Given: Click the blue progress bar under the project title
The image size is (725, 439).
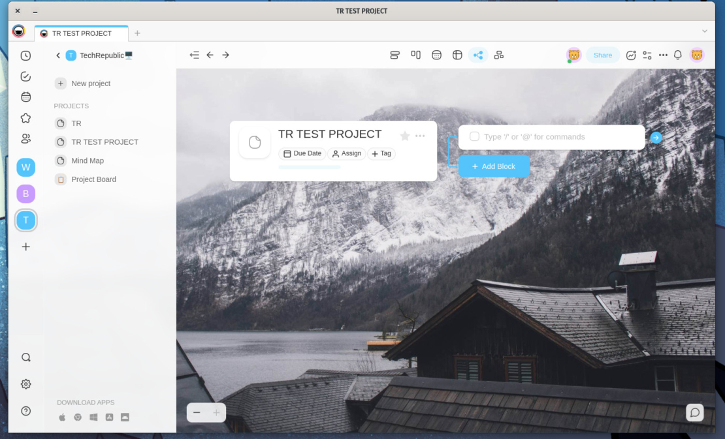Looking at the screenshot, I should [x=309, y=166].
